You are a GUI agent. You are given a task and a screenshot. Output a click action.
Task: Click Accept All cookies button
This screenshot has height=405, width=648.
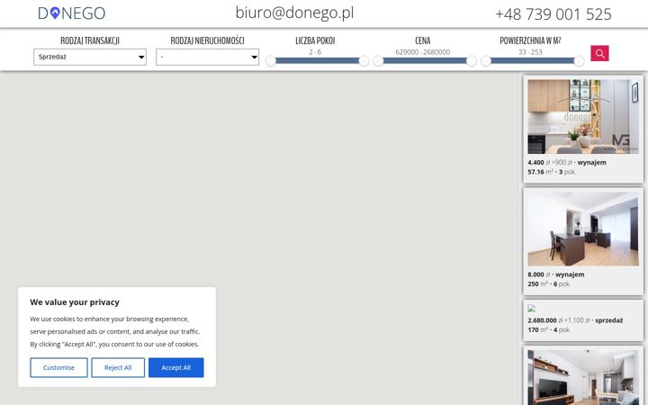pyautogui.click(x=176, y=367)
